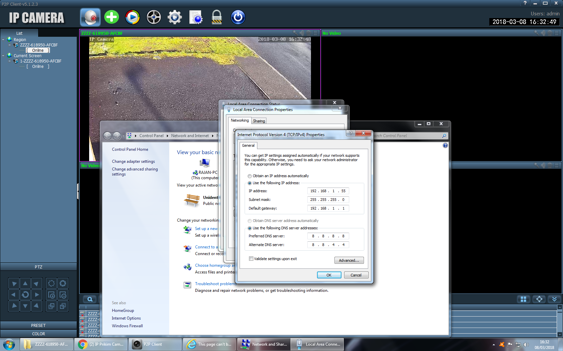The image size is (563, 351).
Task: Click the padlock Lock icon in the toolbar
Action: coord(217,17)
